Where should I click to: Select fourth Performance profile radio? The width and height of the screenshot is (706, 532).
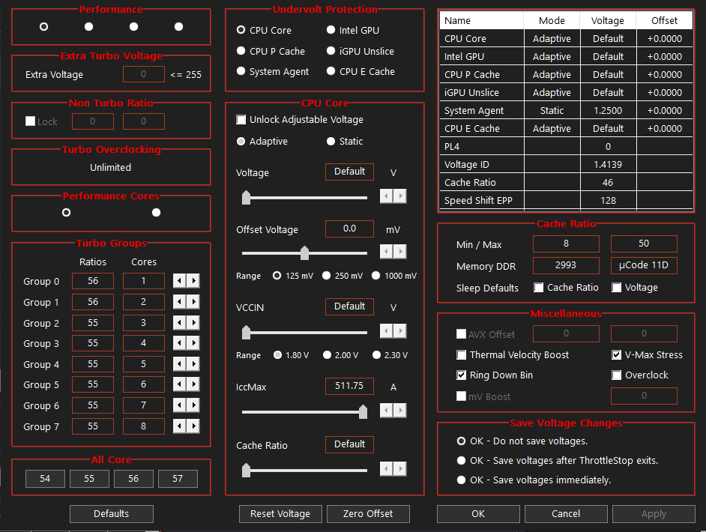click(x=179, y=26)
